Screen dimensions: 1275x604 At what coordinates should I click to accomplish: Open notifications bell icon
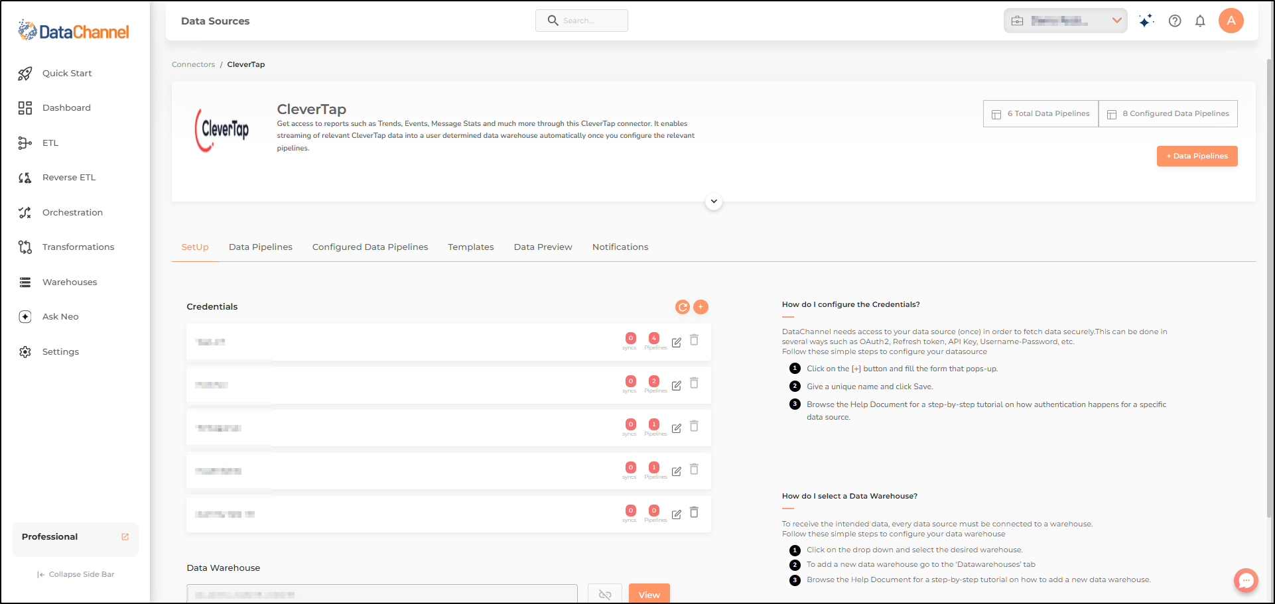1200,21
